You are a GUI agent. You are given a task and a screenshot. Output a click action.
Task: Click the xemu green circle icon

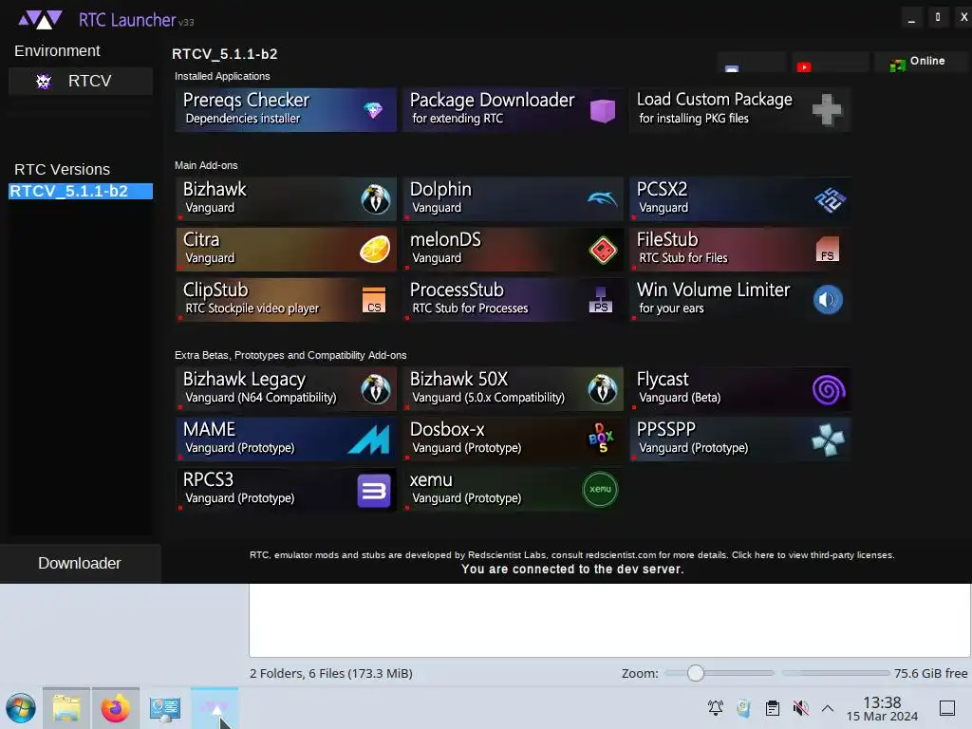click(x=600, y=490)
